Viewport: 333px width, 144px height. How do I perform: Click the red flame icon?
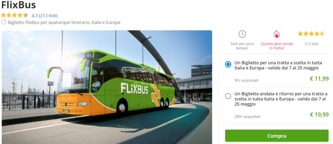[276, 34]
